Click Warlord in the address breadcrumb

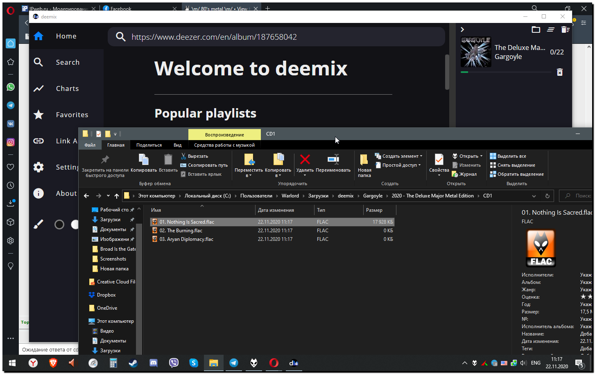point(290,196)
